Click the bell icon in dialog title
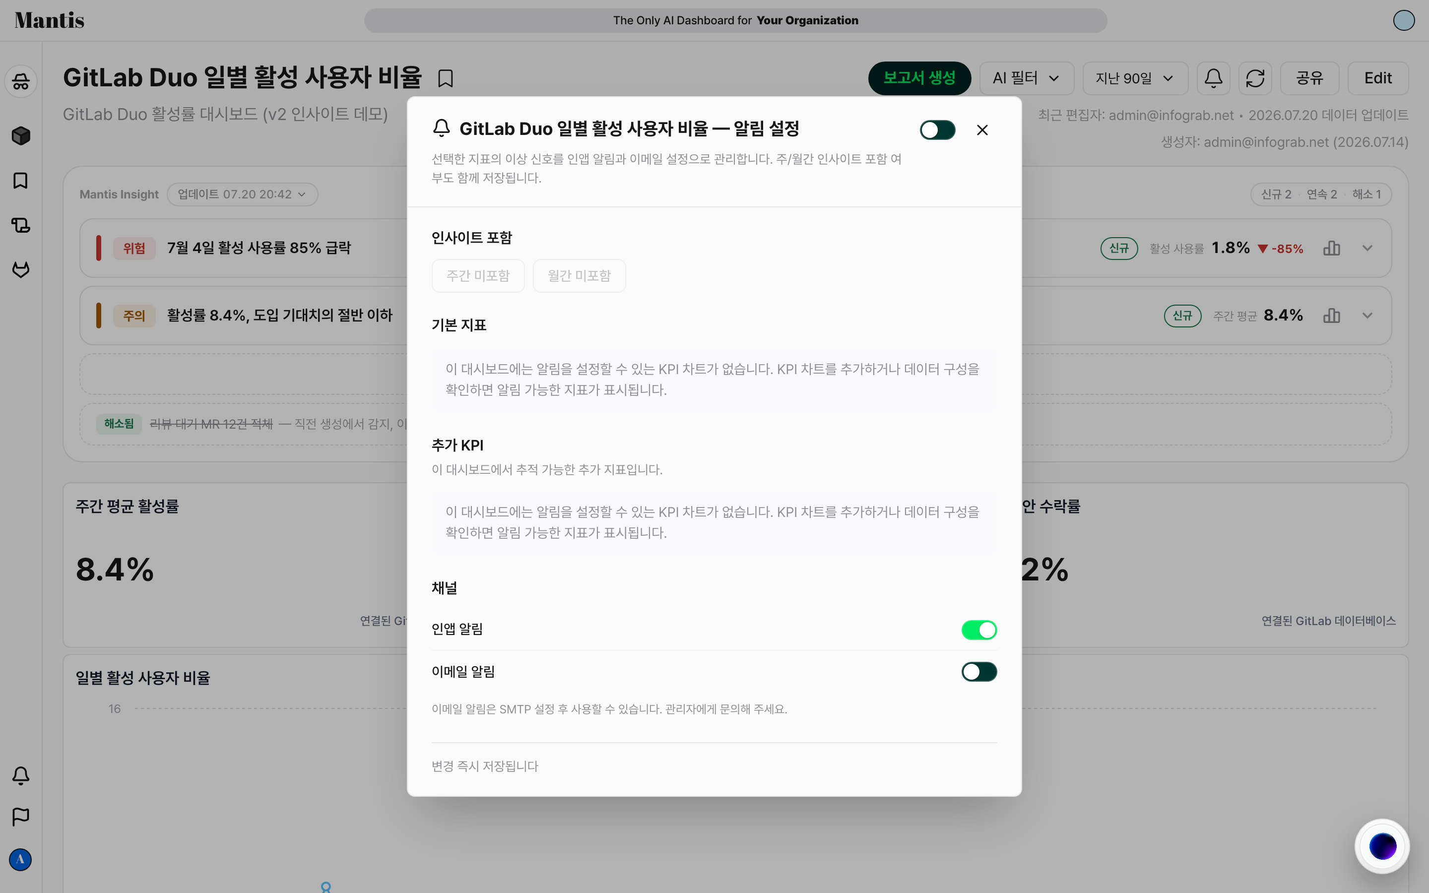Viewport: 1429px width, 893px height. tap(442, 128)
